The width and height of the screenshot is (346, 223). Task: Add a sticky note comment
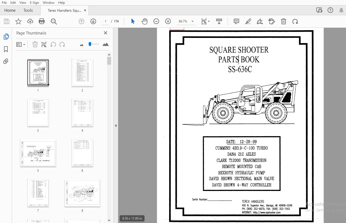pos(236,21)
